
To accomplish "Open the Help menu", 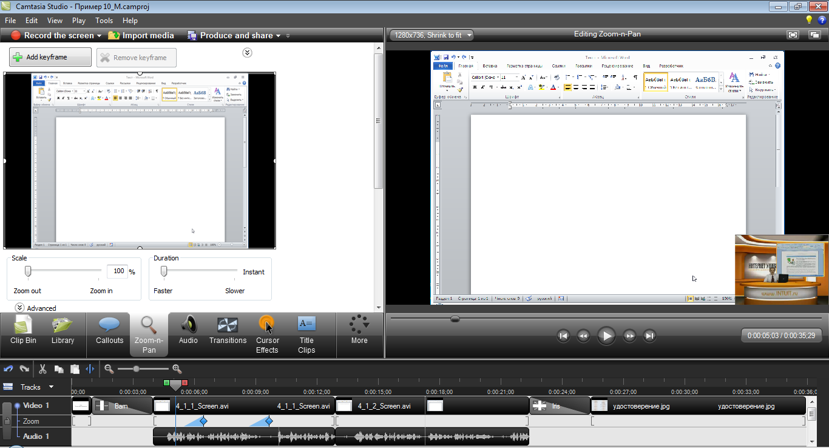I will tap(130, 21).
